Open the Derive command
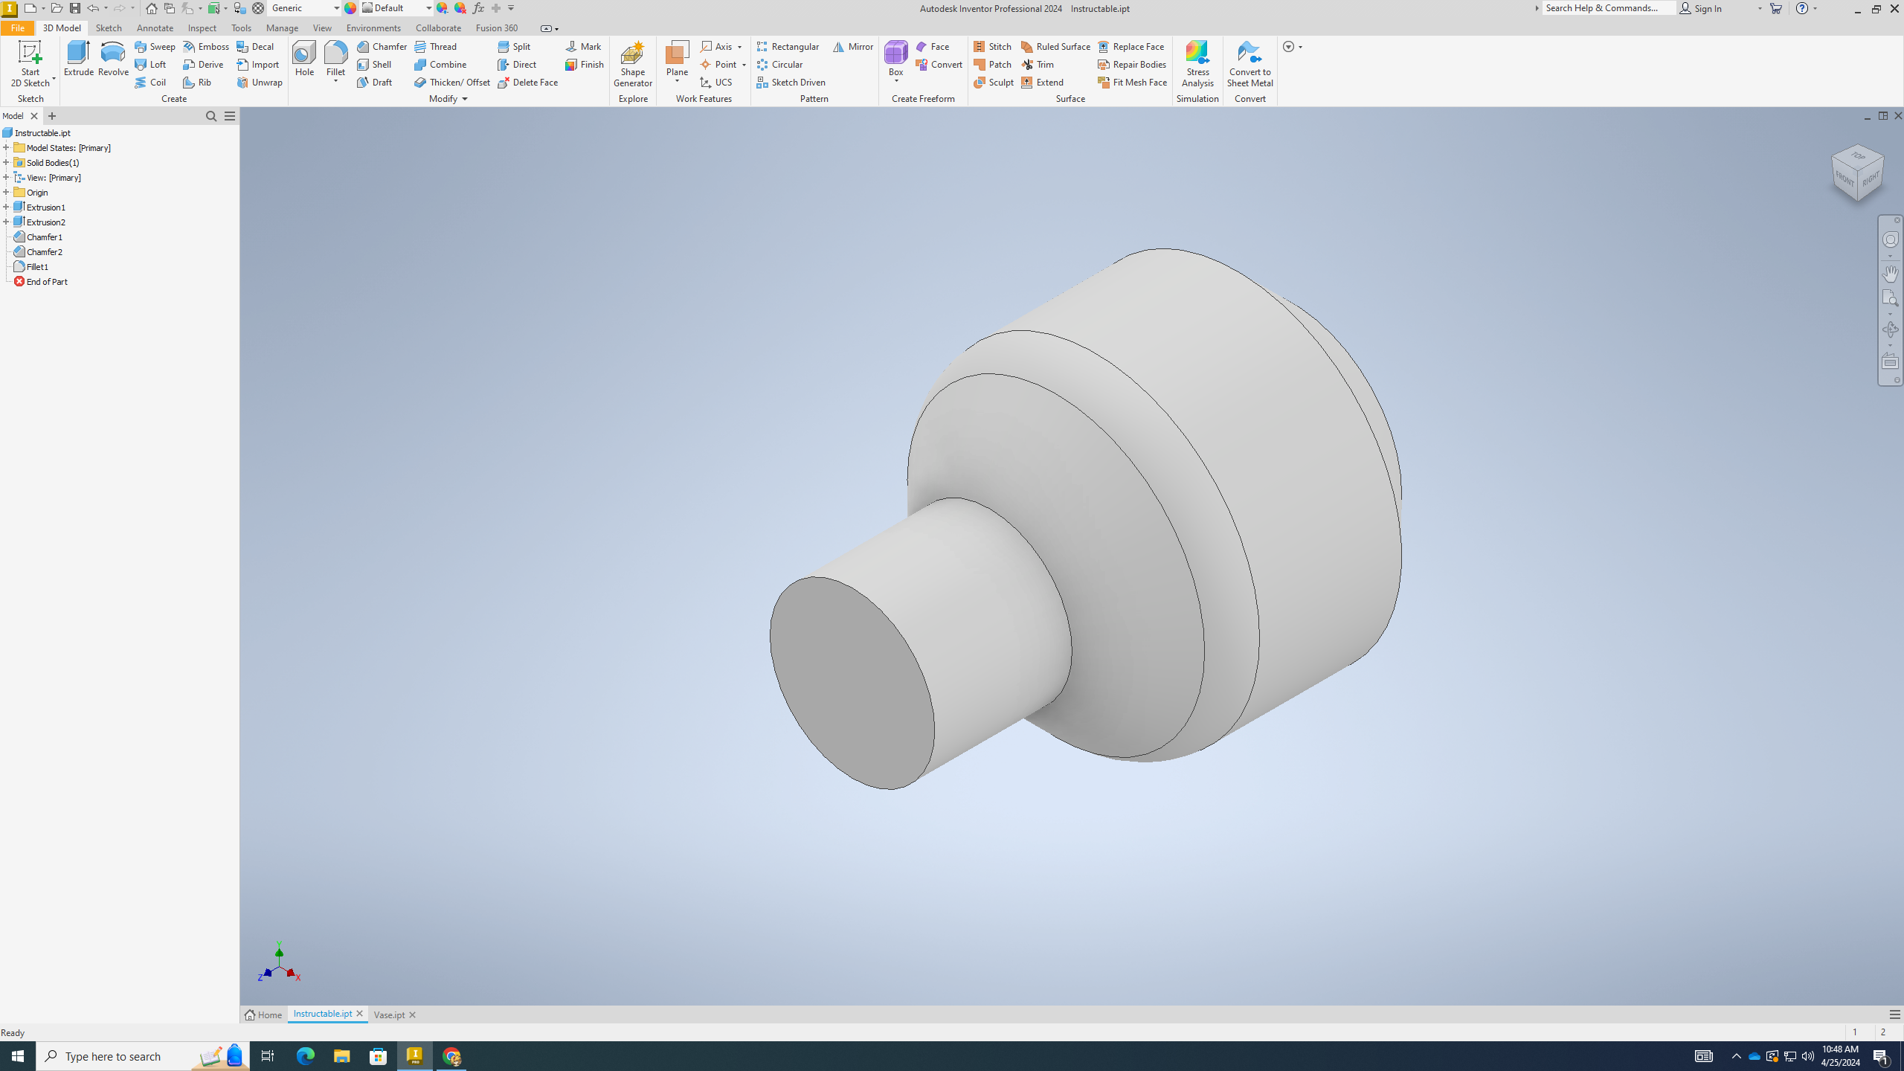1904x1071 pixels. pyautogui.click(x=203, y=64)
